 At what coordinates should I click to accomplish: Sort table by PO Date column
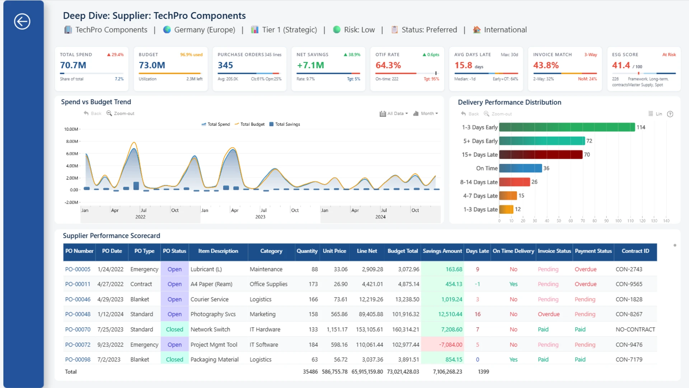point(112,251)
